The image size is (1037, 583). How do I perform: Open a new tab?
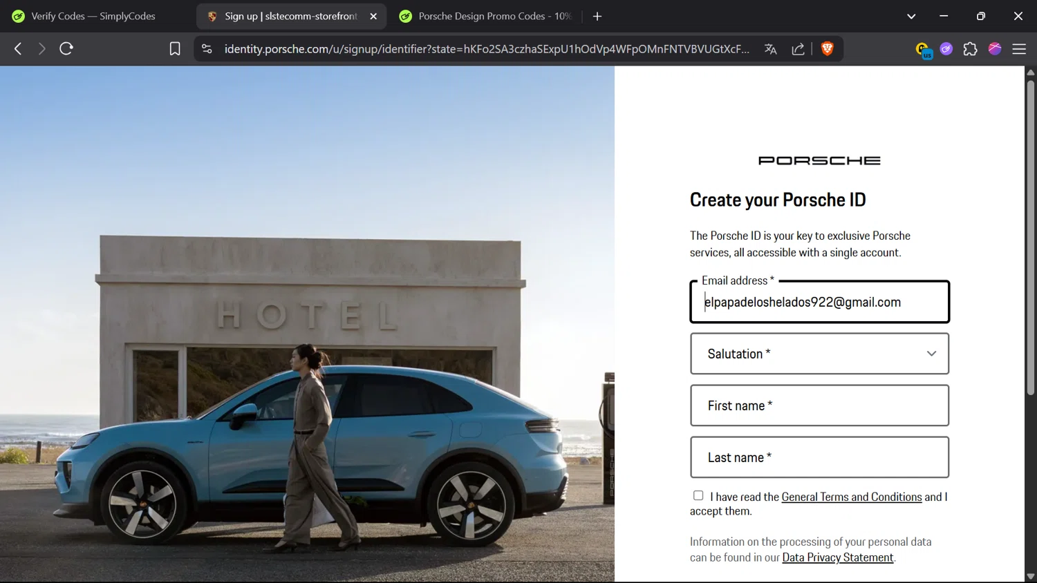[x=597, y=16]
